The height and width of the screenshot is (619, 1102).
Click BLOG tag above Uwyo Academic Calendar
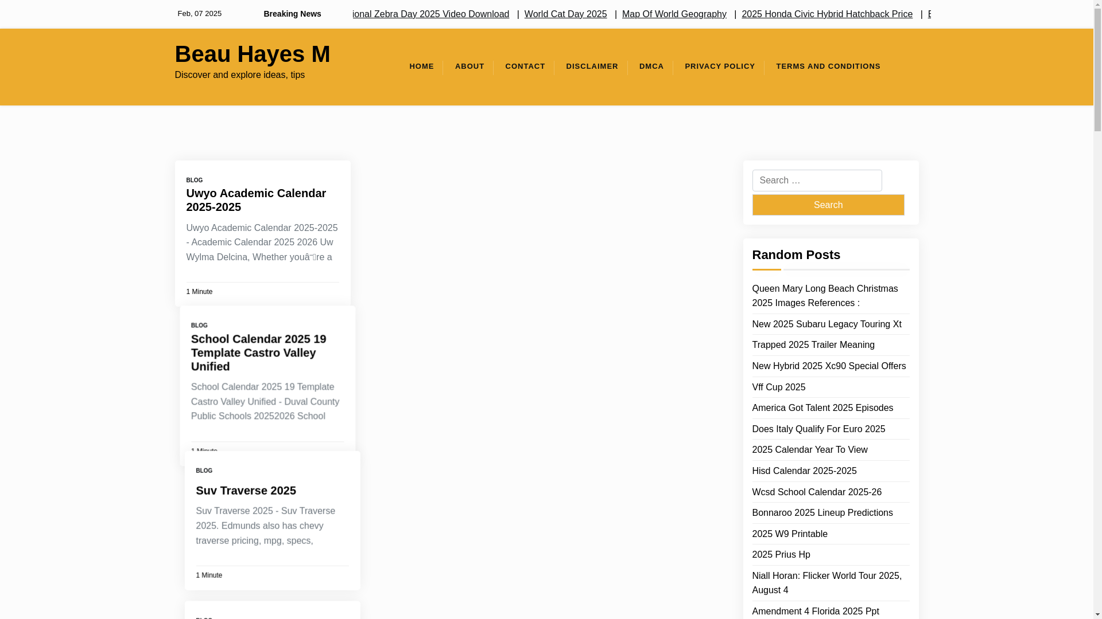(x=194, y=180)
